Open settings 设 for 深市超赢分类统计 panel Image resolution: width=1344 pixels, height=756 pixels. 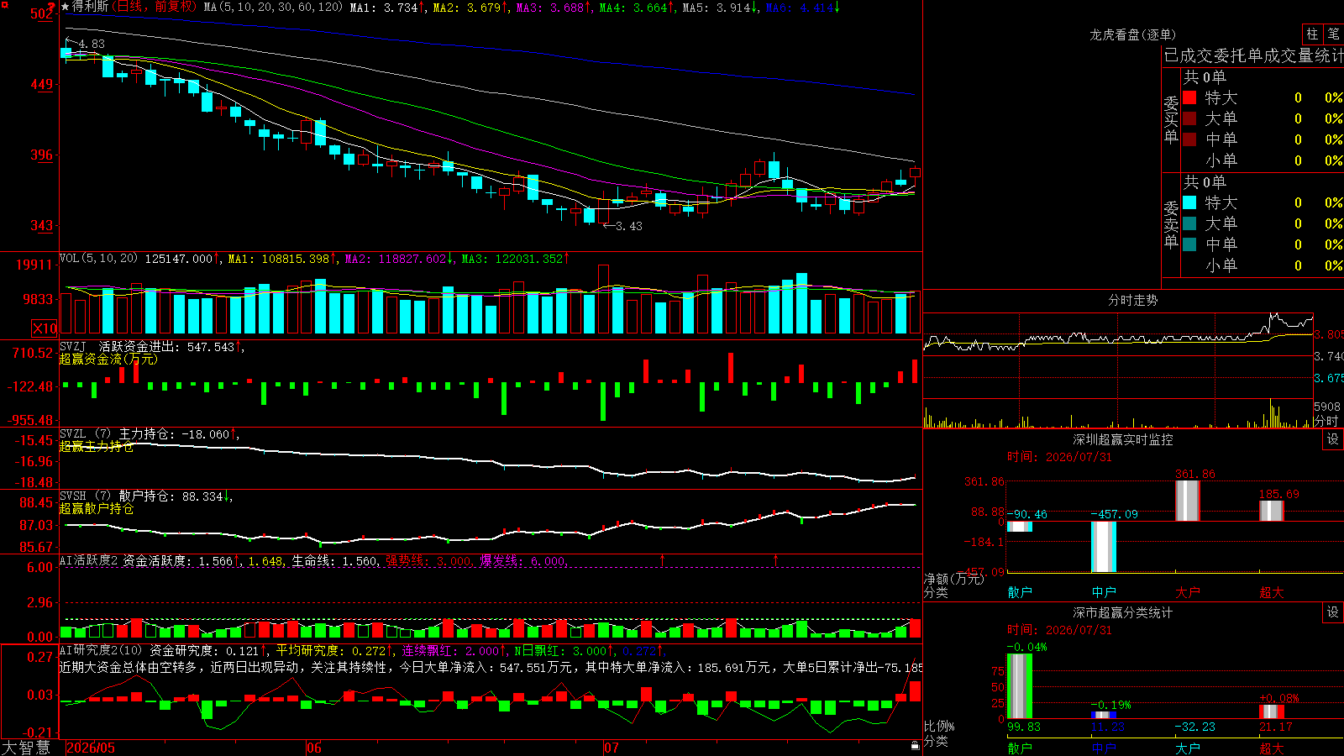click(1333, 612)
